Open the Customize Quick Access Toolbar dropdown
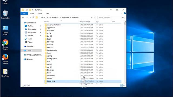This screenshot has height=97, width=173. tap(32, 10)
